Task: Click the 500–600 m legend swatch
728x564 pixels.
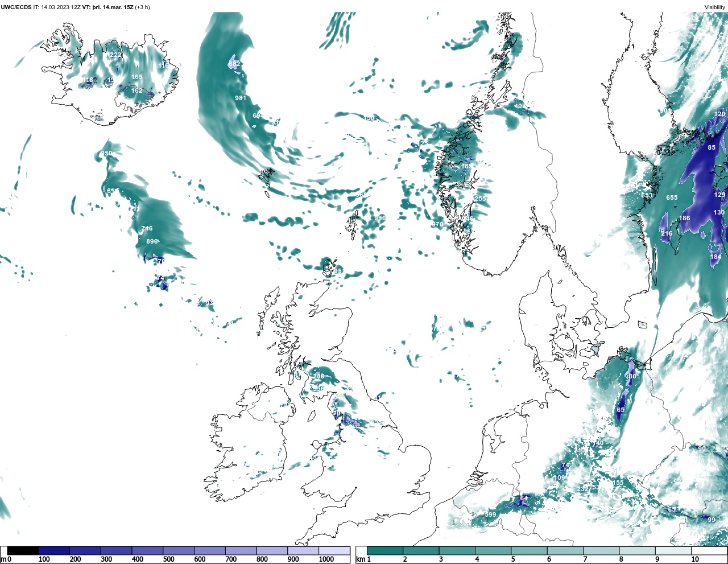Action: coord(179,551)
